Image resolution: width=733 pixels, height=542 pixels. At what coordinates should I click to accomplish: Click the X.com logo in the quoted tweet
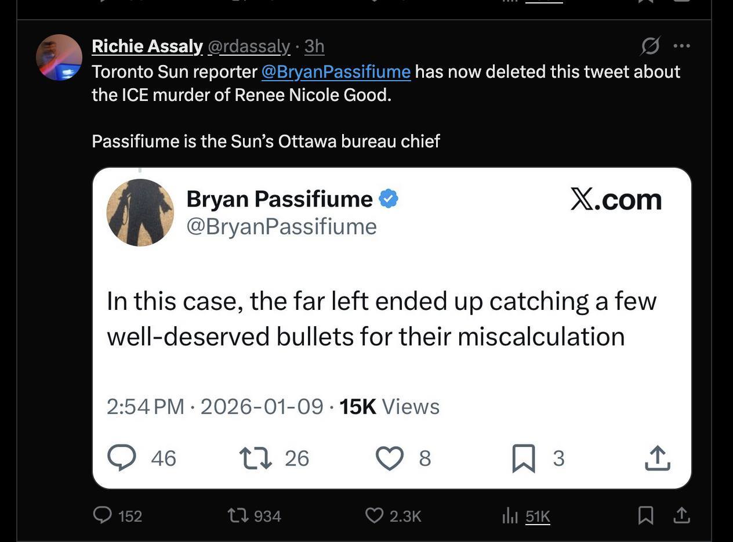pyautogui.click(x=616, y=200)
